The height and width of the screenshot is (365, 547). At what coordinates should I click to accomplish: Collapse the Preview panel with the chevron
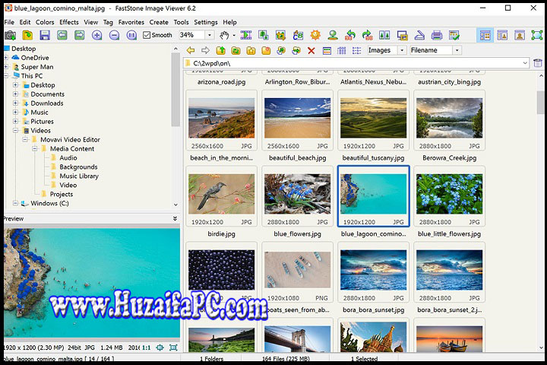click(x=175, y=219)
